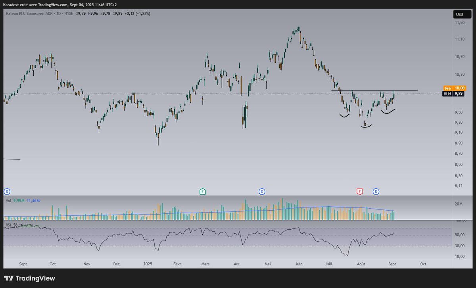Click the Sept label following Août on time axis
The height and width of the screenshot is (288, 476).
(x=392, y=264)
